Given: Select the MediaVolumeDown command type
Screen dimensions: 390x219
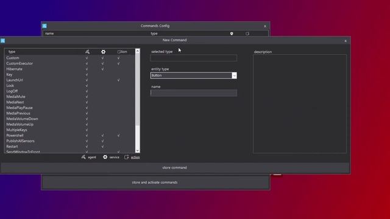Looking at the screenshot, I should tap(70, 119).
